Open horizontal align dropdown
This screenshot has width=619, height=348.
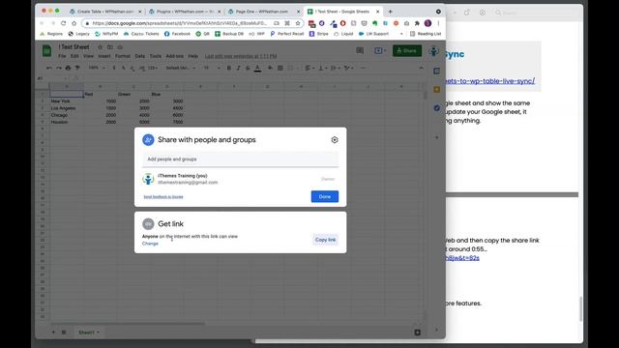[309, 68]
